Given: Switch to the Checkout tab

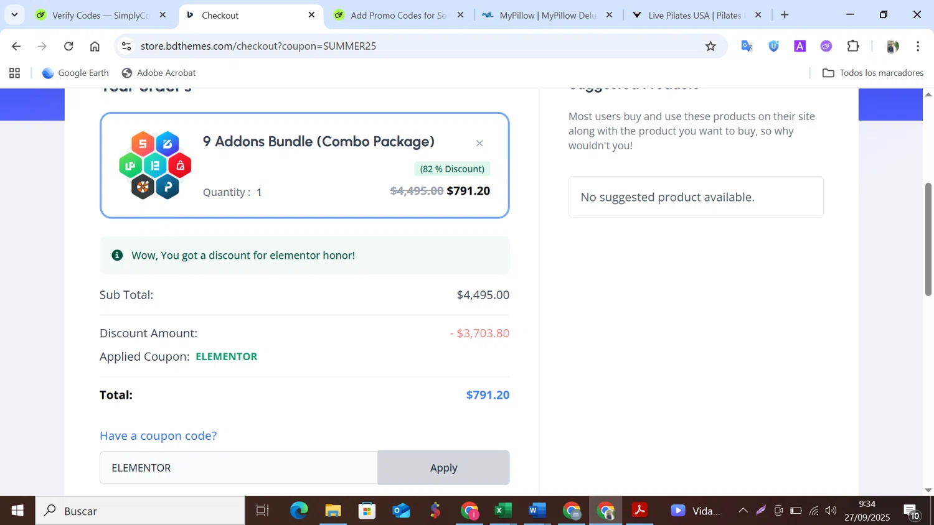Looking at the screenshot, I should click(x=251, y=15).
